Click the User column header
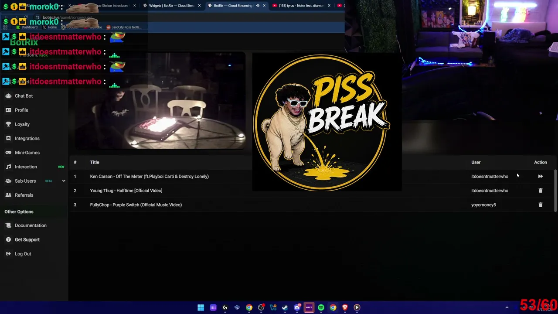Image resolution: width=558 pixels, height=314 pixels. 476,162
